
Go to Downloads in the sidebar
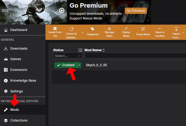[19, 48]
